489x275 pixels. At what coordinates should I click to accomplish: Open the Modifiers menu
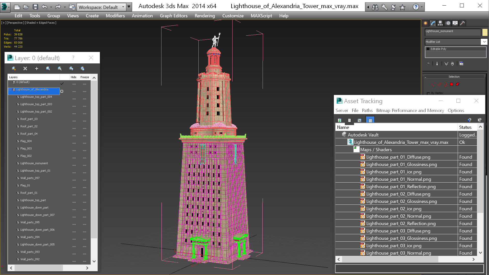click(116, 16)
